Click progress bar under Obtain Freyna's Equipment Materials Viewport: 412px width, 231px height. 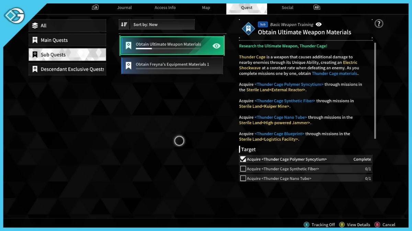click(x=168, y=69)
